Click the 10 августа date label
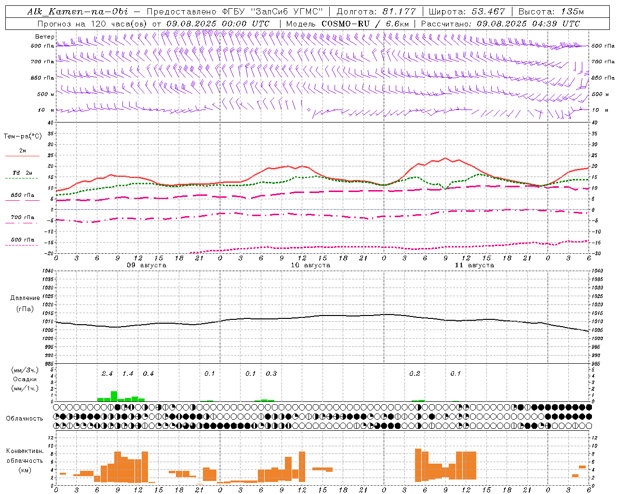 tap(310, 265)
